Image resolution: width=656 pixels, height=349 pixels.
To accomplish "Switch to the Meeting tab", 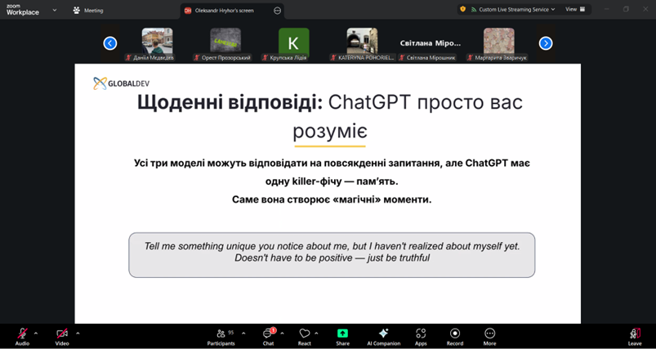I will (x=88, y=11).
